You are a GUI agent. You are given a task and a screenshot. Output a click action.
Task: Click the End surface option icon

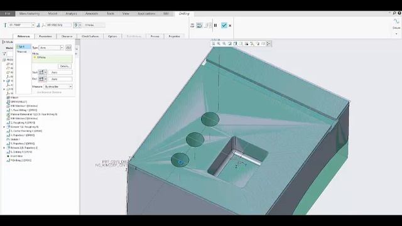(x=41, y=79)
